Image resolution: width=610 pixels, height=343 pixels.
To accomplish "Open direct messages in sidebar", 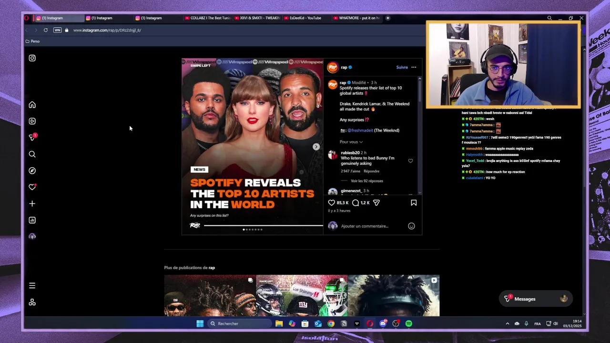I will point(32,138).
